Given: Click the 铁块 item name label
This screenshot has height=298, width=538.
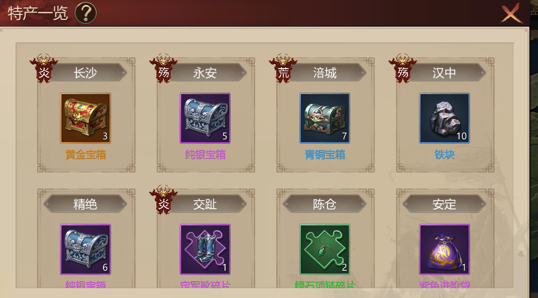Looking at the screenshot, I should point(444,155).
